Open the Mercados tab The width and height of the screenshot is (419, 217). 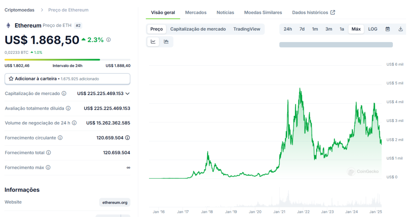(x=196, y=13)
